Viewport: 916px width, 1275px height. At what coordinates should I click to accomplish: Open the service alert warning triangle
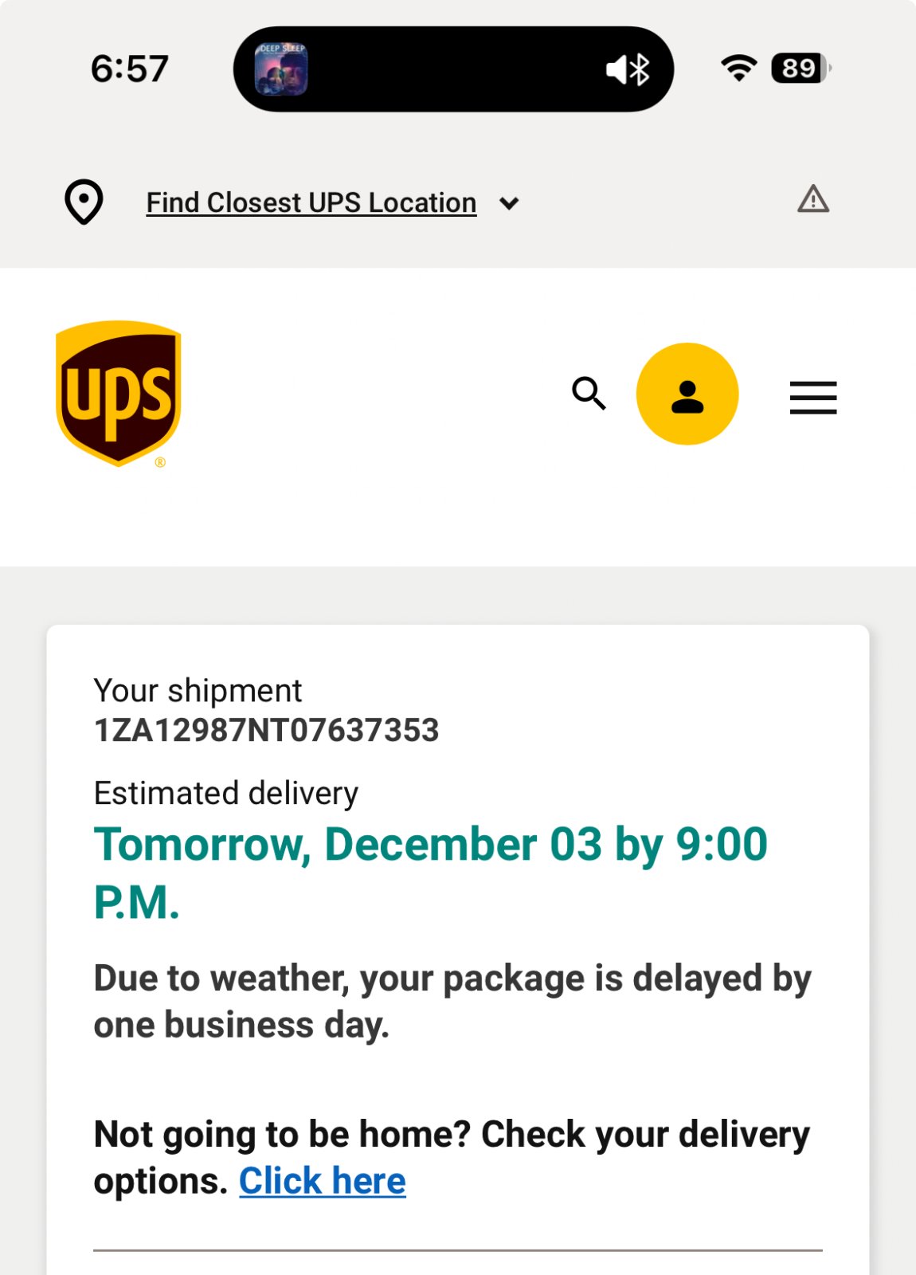pos(812,199)
